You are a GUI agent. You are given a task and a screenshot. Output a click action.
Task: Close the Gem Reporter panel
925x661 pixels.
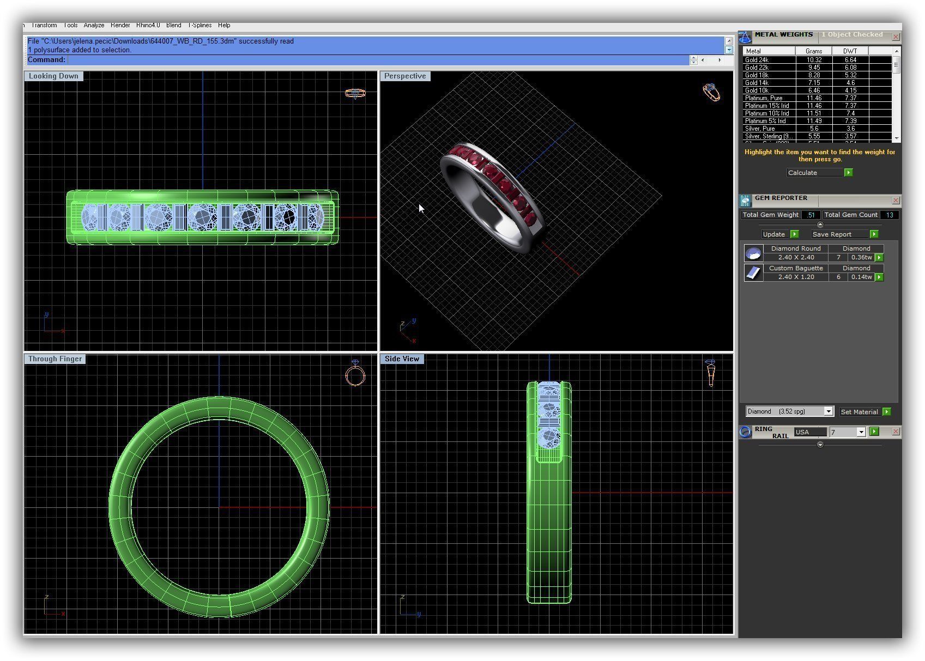(x=896, y=201)
